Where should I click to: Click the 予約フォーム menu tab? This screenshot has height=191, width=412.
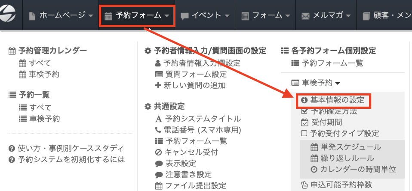coord(137,16)
